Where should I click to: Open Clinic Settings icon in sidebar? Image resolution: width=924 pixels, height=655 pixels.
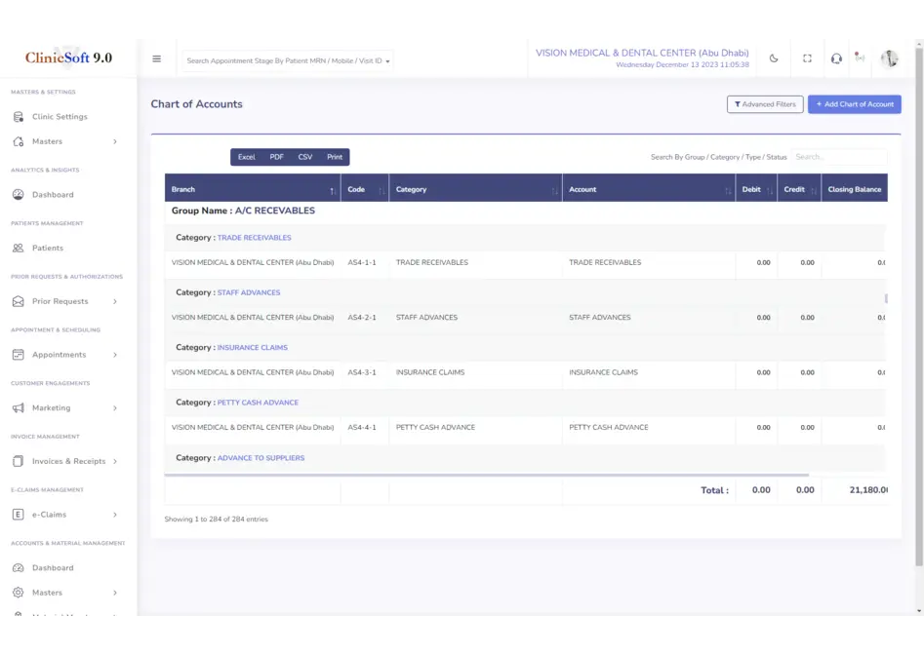pyautogui.click(x=19, y=117)
